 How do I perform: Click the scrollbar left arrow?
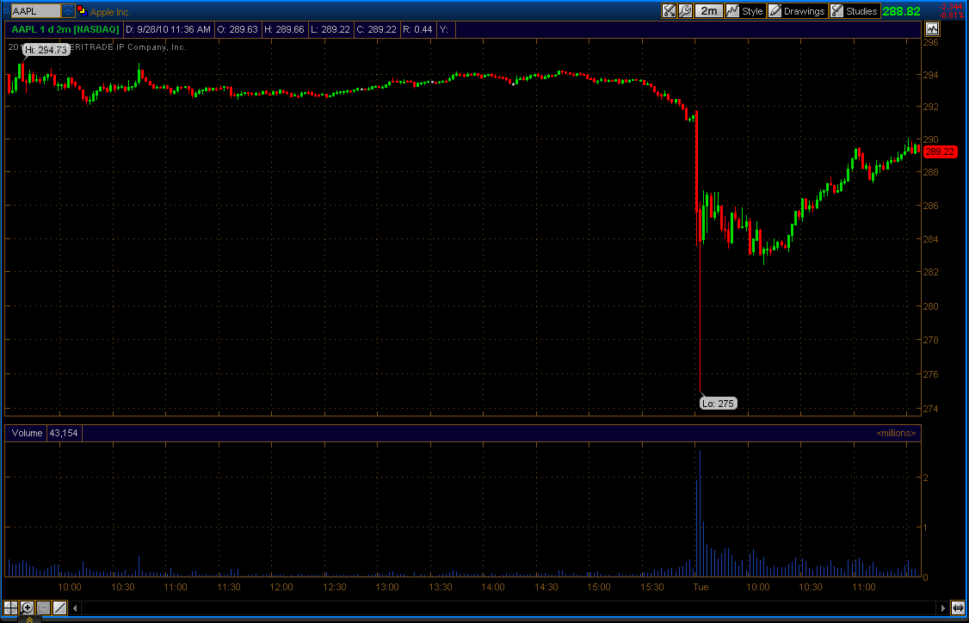coord(76,608)
